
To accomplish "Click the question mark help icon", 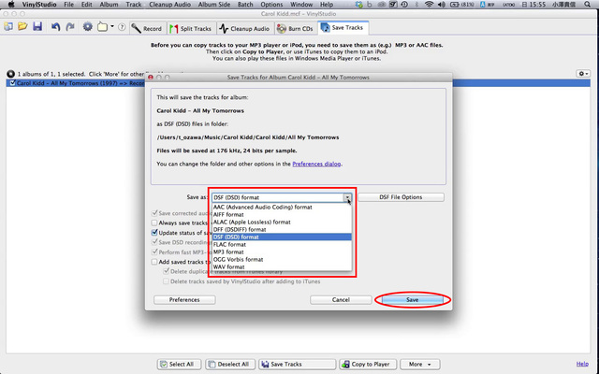I will coord(122,27).
